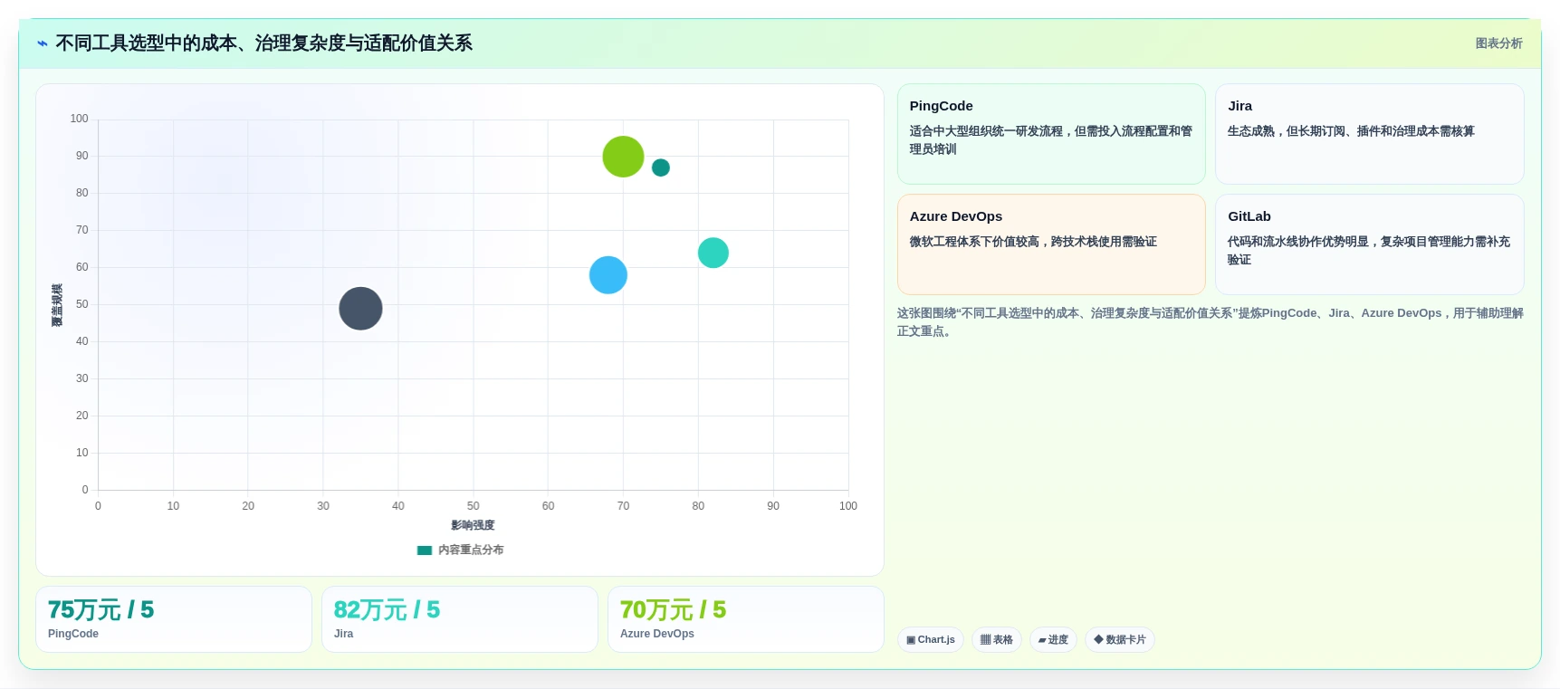Click the heading 不同工具选型中的成本、治理复杂度与适配价值关系
Image resolution: width=1560 pixels, height=689 pixels.
[263, 43]
